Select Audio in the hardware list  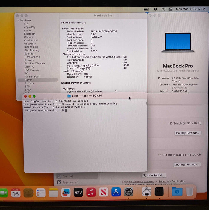(x=27, y=30)
